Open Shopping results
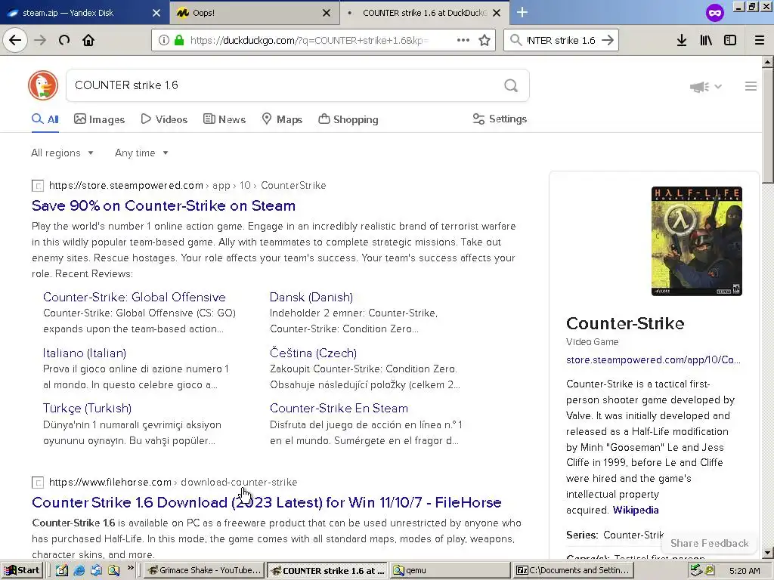774x580 pixels. (348, 119)
